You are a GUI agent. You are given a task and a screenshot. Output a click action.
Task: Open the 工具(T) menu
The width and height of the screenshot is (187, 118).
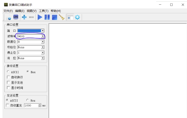point(44,11)
